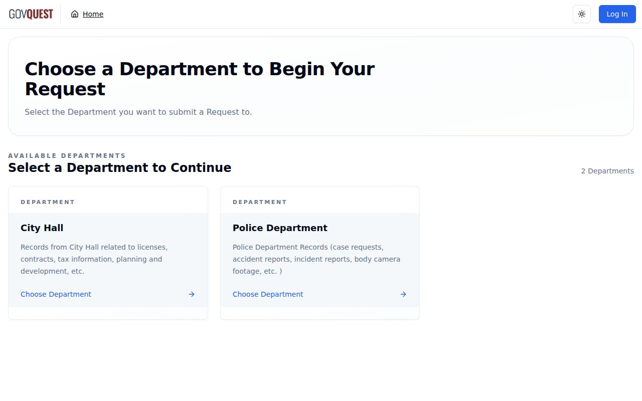This screenshot has width=642, height=401.
Task: Select the City Hall card title
Action: [x=42, y=228]
